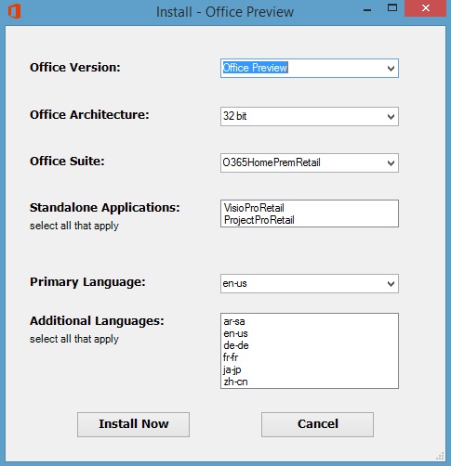Click the Office logo icon in title bar
Viewport: 451px width, 466px height.
14,12
